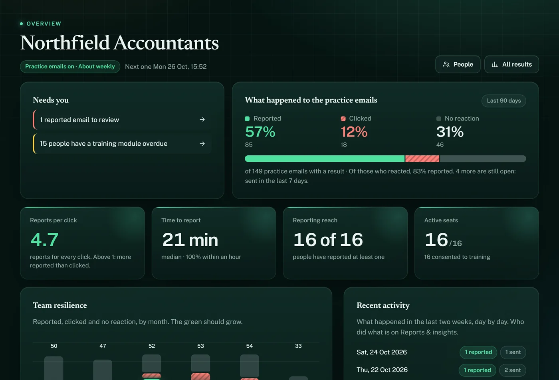Screen dimensions: 559x380
Task: Click 1 reported badge for Sat, 24 Oct 2026
Action: coord(478,352)
